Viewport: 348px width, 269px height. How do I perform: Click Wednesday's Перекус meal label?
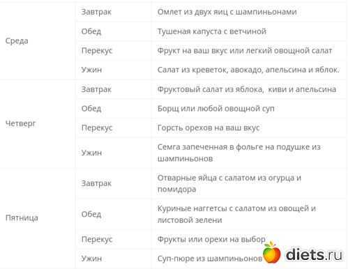coord(97,51)
